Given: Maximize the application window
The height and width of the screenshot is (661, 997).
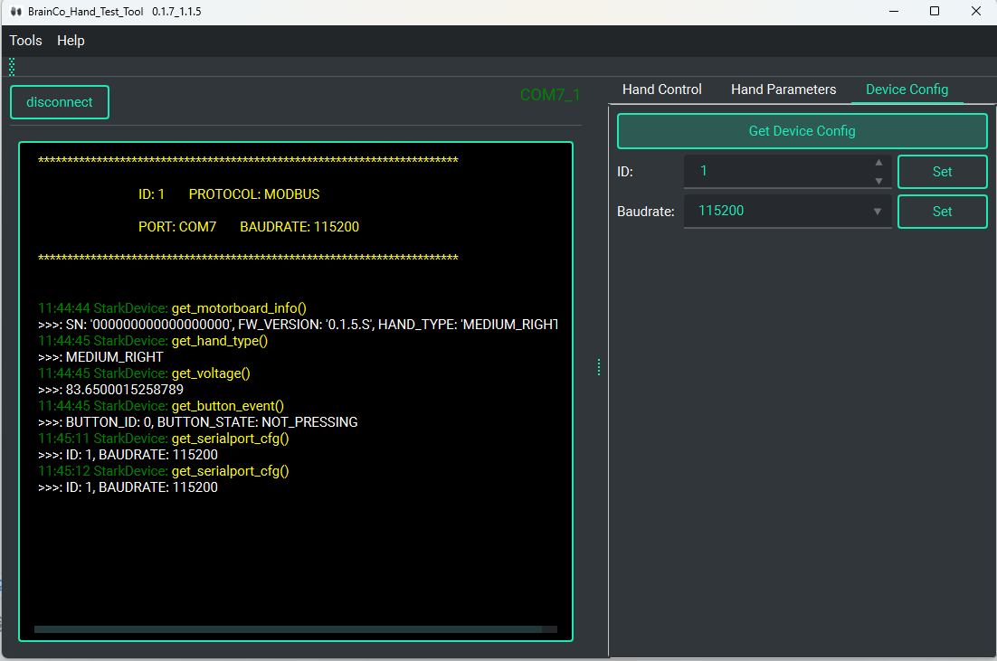Looking at the screenshot, I should [x=935, y=12].
